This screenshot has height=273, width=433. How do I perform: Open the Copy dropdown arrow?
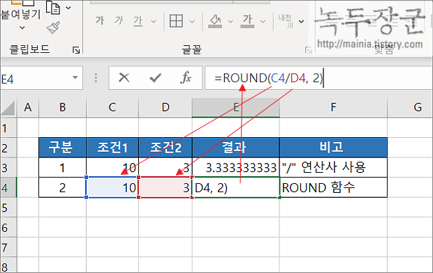pyautogui.click(x=68, y=8)
